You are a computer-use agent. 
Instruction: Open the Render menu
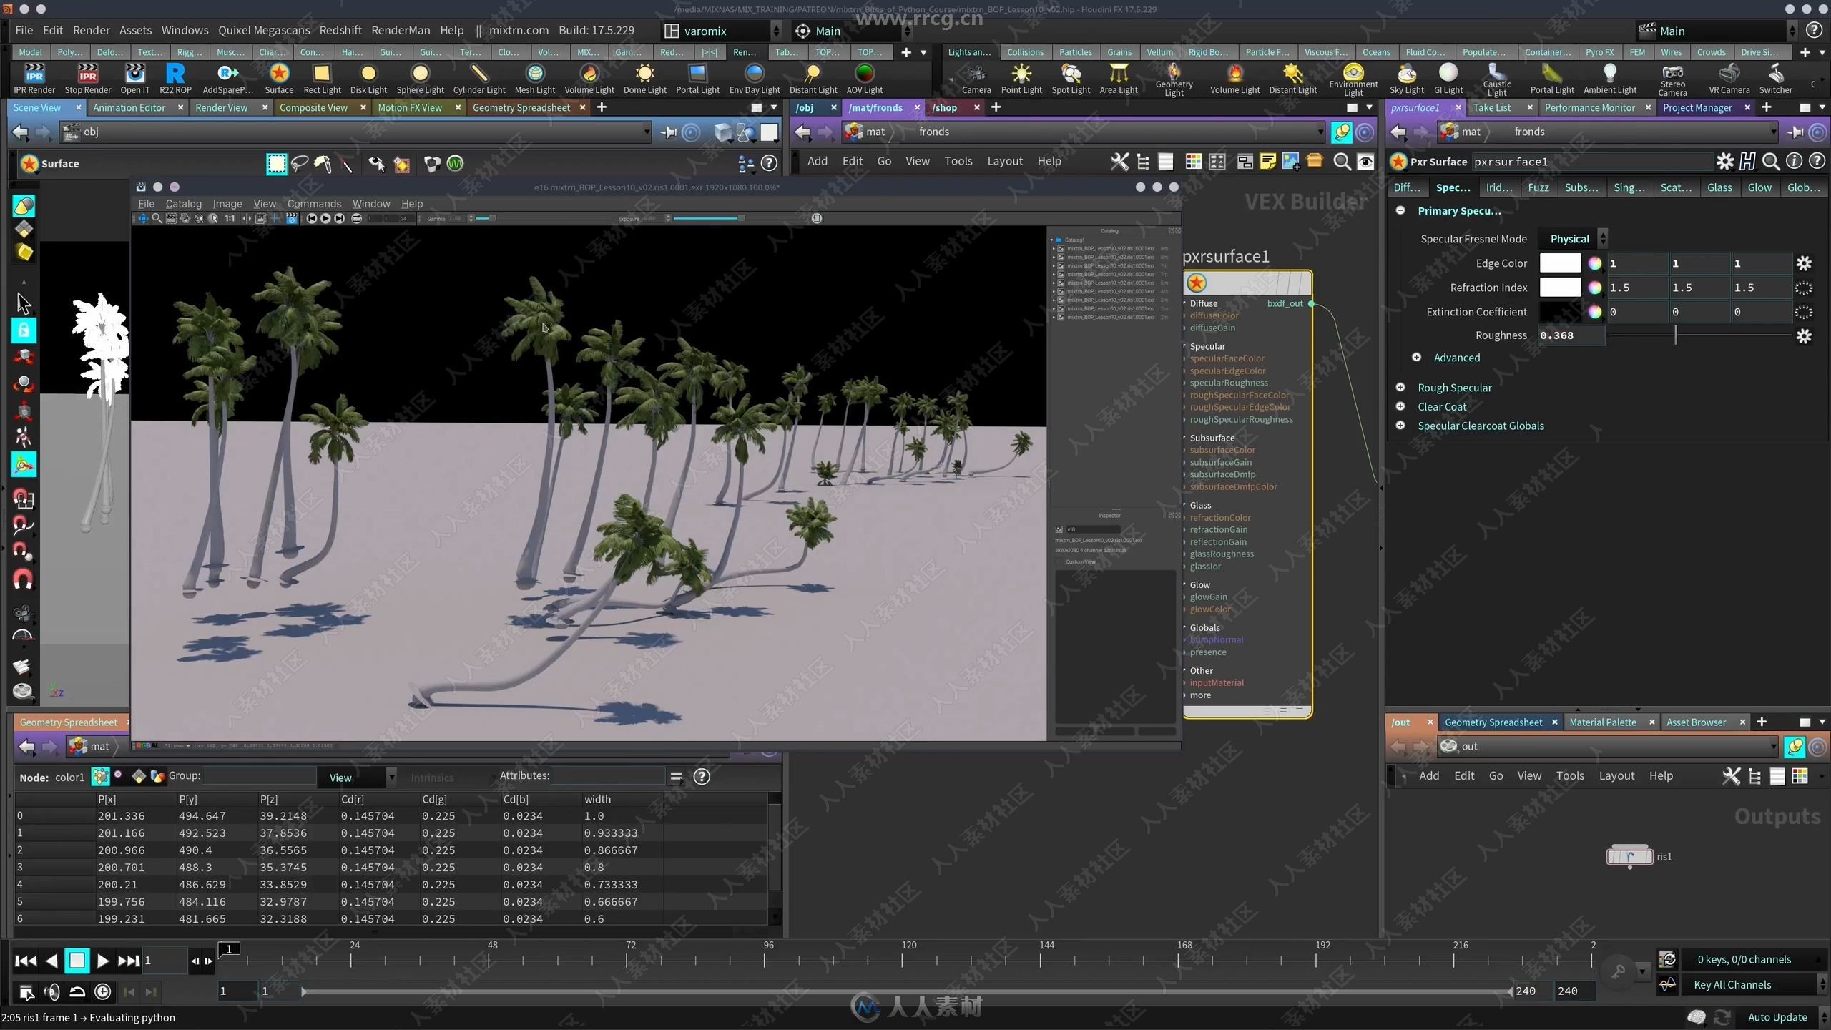[89, 29]
